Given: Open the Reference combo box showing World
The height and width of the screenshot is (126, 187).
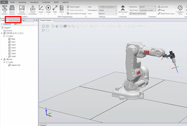Looking at the screenshot, I should (x=148, y=7).
